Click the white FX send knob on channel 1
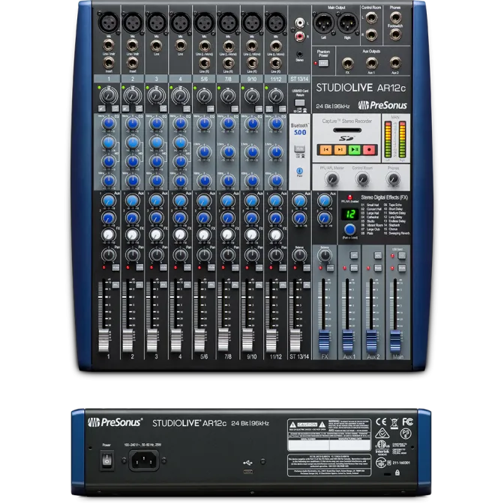 [109, 235]
